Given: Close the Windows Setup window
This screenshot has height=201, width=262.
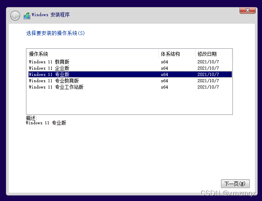Looking at the screenshot, I should (x=247, y=10).
